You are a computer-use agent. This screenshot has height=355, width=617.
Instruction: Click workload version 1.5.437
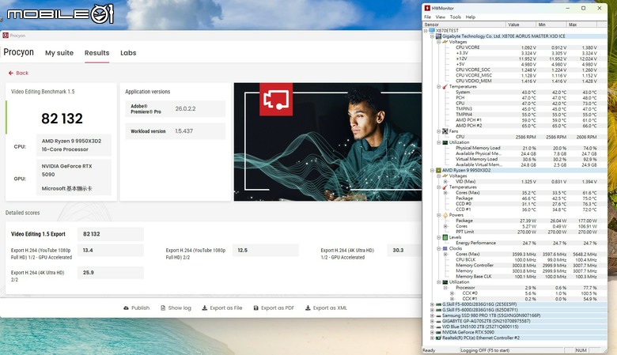coord(184,131)
